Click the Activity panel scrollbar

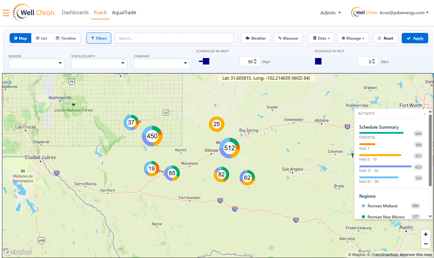430,150
